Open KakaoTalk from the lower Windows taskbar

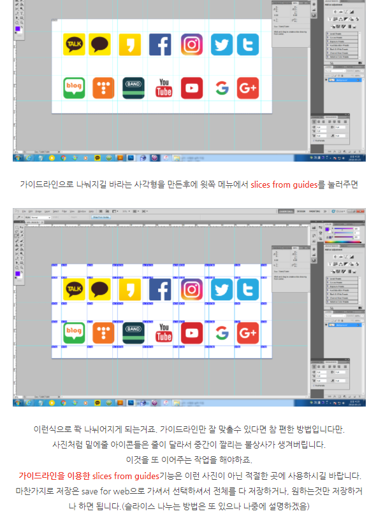tap(98, 403)
